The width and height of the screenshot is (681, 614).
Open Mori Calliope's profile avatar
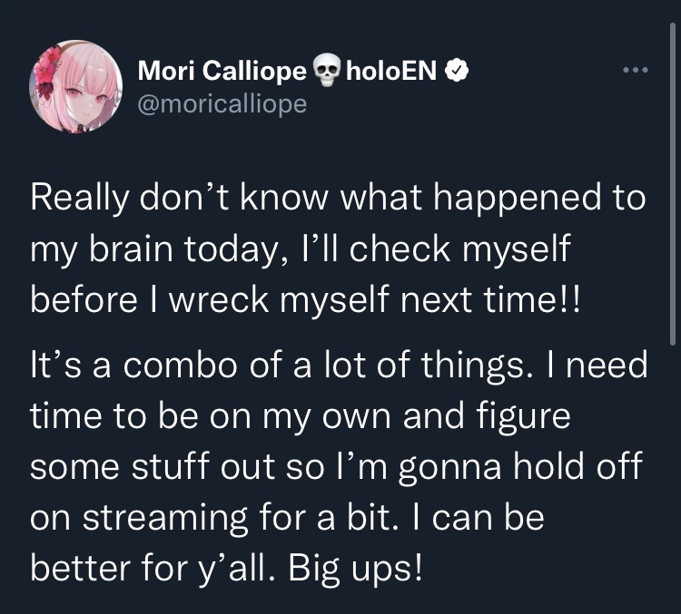coord(76,88)
